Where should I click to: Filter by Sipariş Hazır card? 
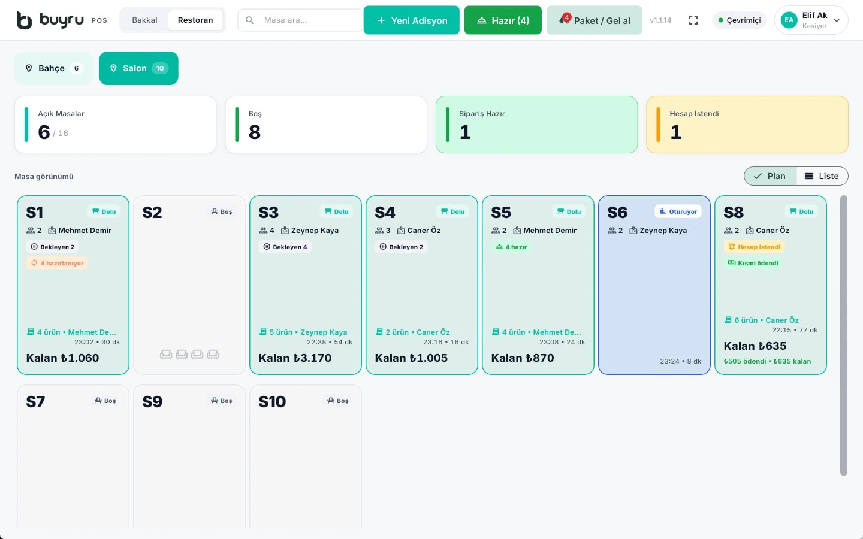(x=537, y=125)
